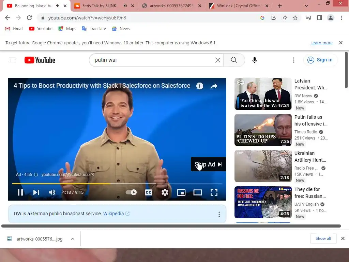
Task: Open the tab search dropdown chevron
Action: 306,6
